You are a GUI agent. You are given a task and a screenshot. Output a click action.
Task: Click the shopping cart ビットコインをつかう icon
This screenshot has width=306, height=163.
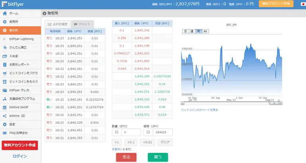pyautogui.click(x=5, y=73)
